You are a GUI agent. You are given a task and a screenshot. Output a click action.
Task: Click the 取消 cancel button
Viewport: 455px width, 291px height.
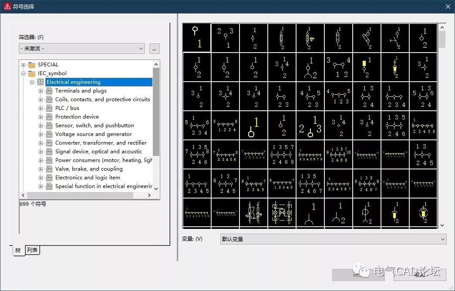click(420, 275)
